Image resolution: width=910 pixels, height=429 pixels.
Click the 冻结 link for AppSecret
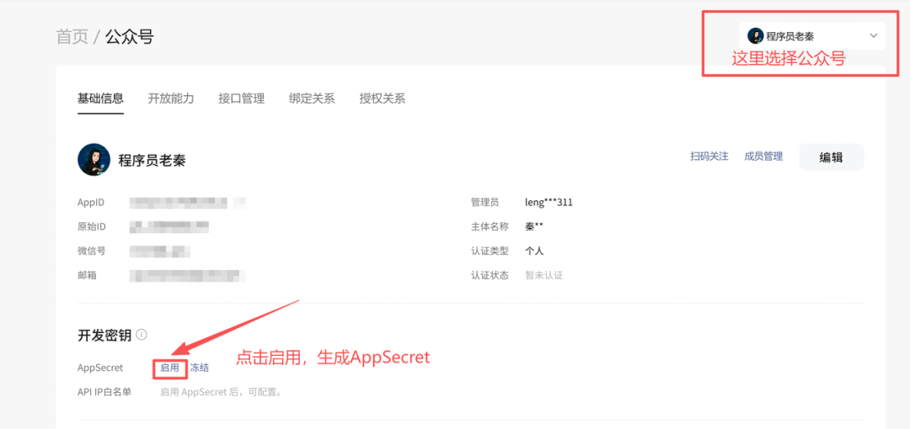[x=200, y=368]
